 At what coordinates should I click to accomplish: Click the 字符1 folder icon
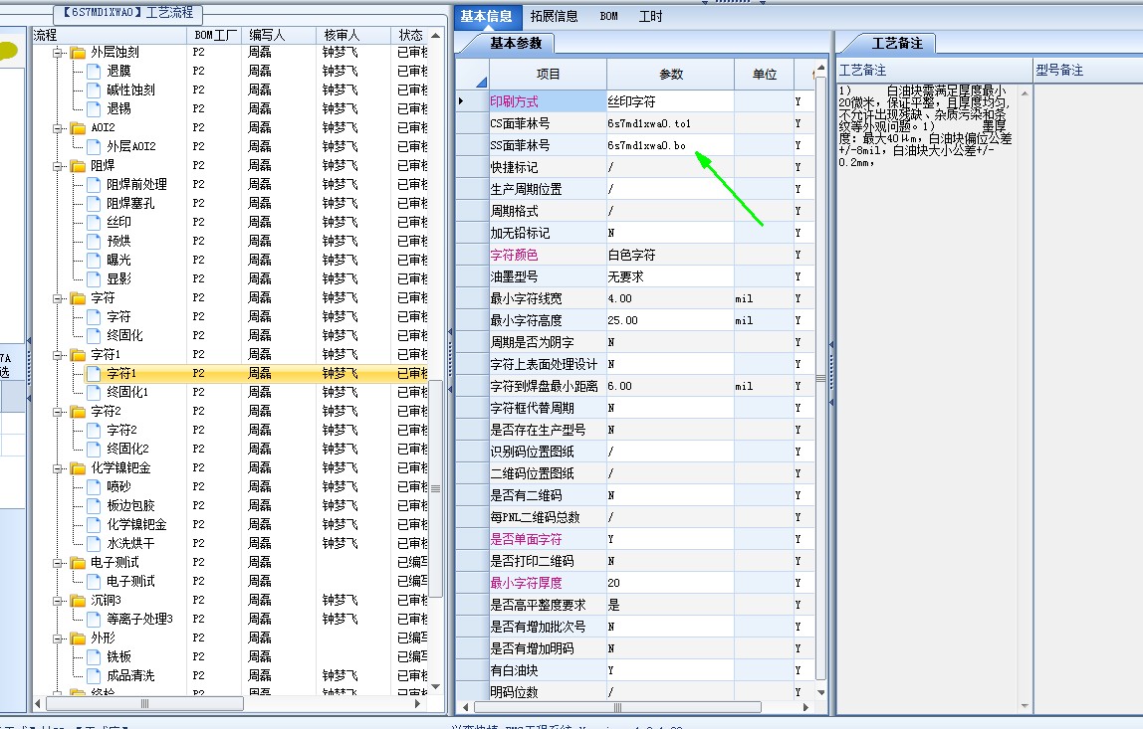(78, 355)
